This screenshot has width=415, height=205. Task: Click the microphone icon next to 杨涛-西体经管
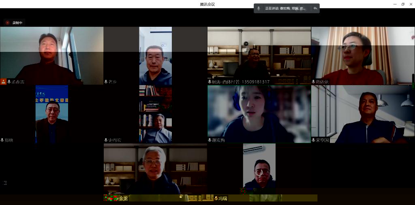pyautogui.click(x=210, y=82)
